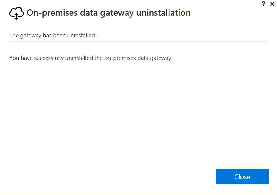Select the 'Close' label on the blue button
Screen dimensions: 277x195
242,177
